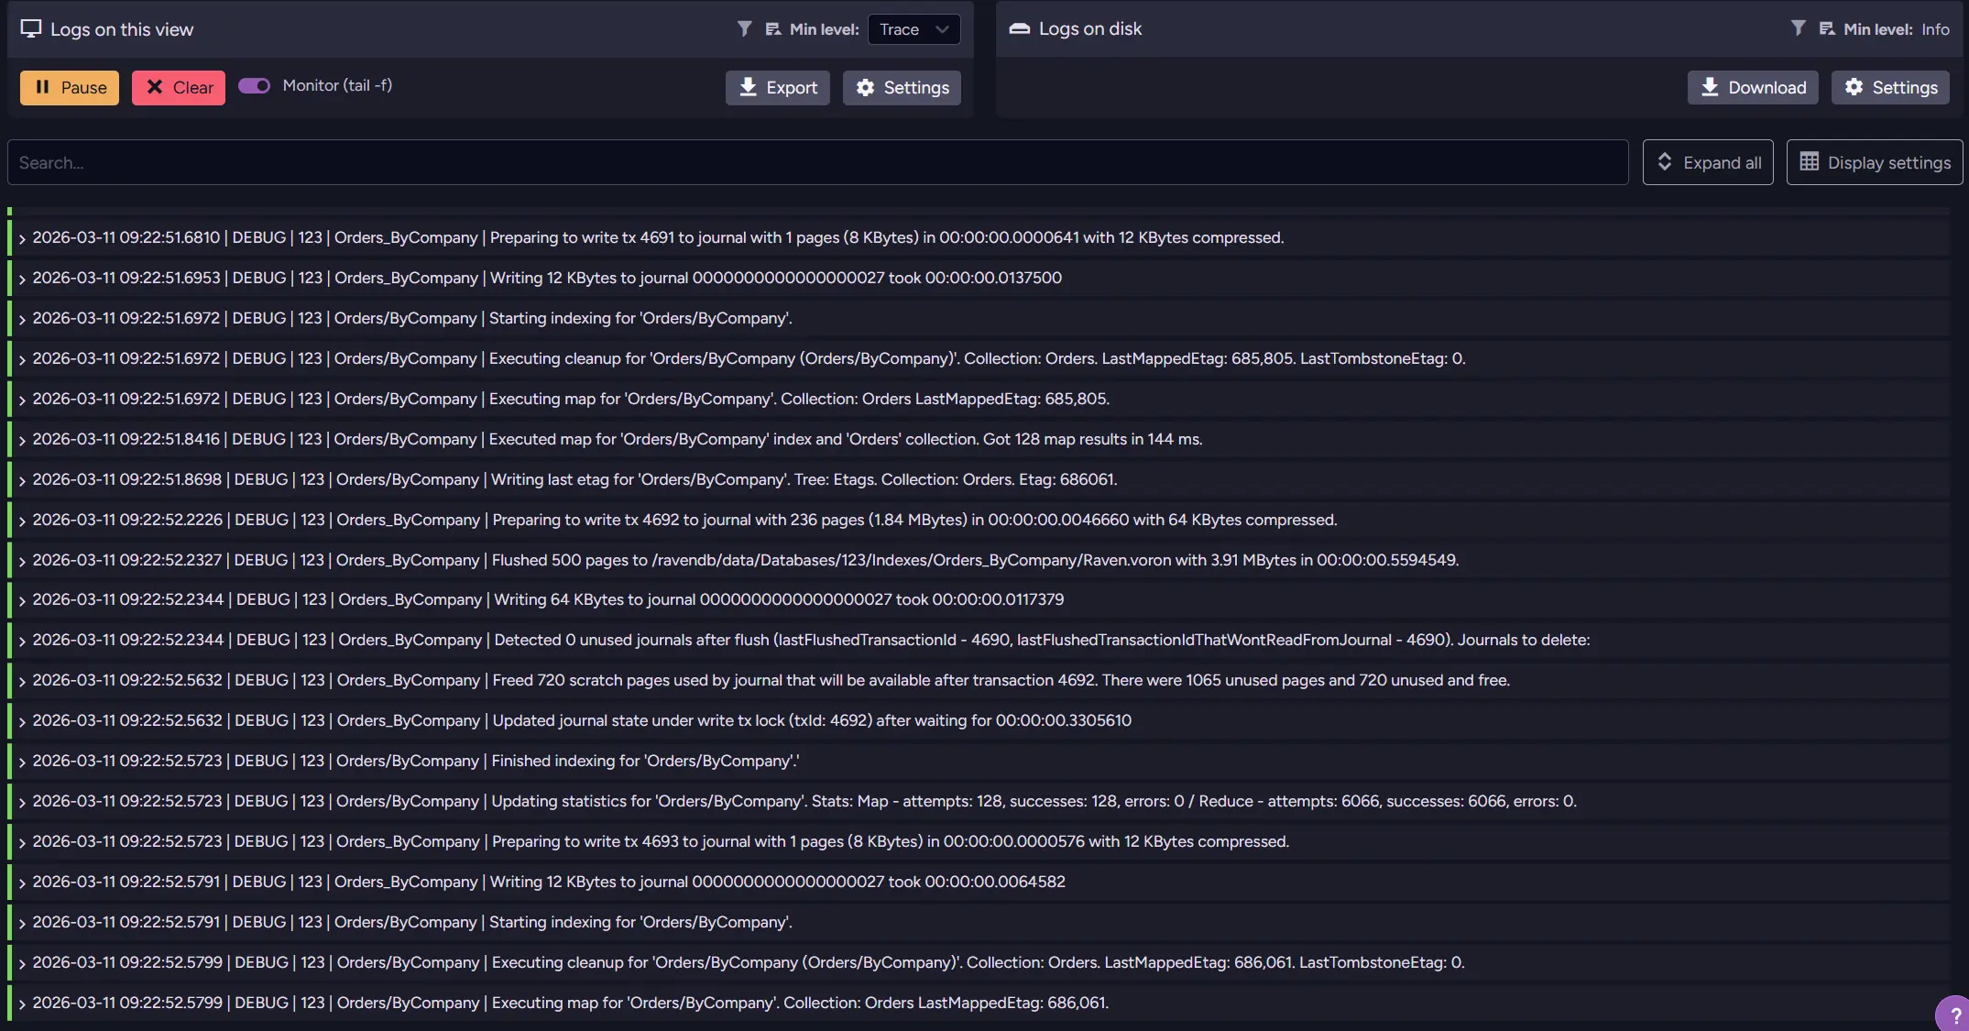Expand the 'Flushed 500 pages' log entry
Screen dimensions: 1969x1031
tap(22, 561)
